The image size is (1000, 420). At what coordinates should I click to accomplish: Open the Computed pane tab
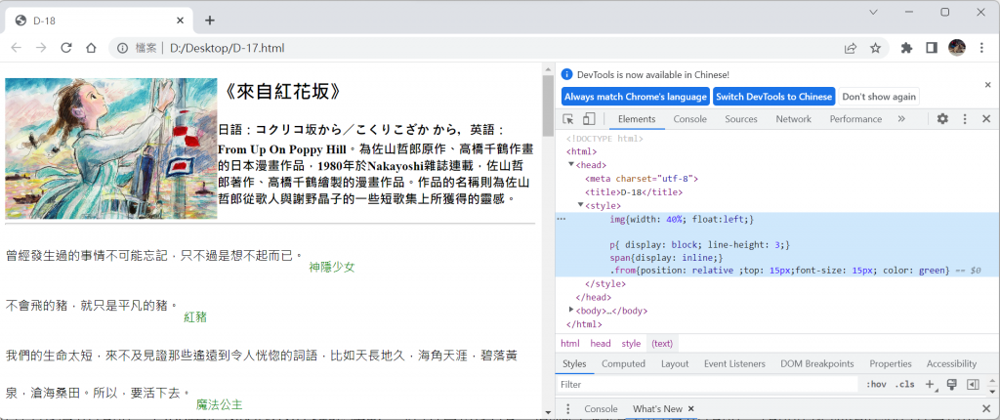(623, 363)
